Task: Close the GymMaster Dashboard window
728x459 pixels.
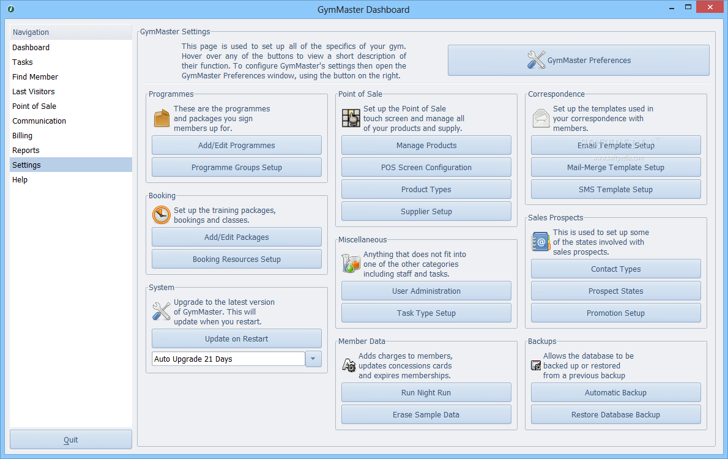Action: (710, 7)
